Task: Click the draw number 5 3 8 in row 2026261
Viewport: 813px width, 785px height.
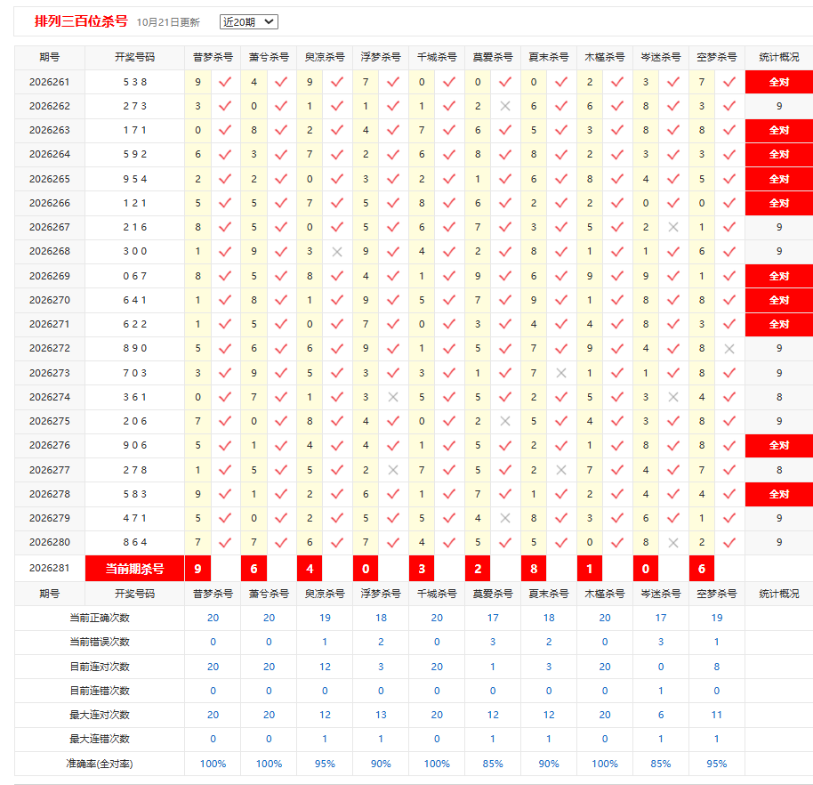Action: pos(135,82)
